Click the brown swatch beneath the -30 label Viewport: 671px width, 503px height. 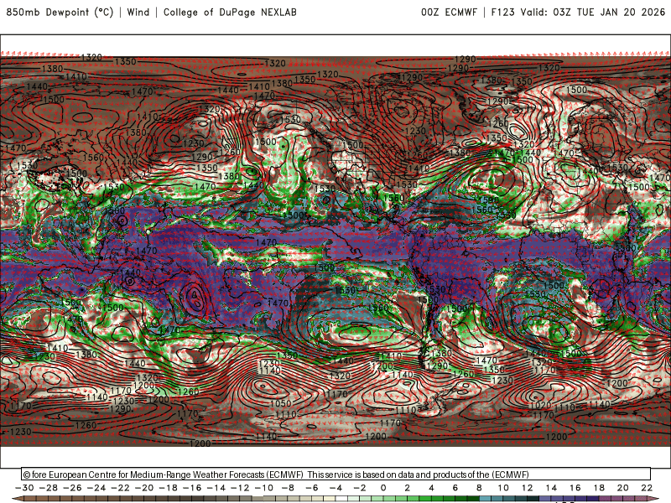tap(30, 499)
